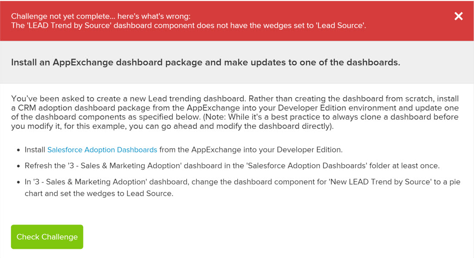Click the bullet dot before the last list item

(x=18, y=182)
